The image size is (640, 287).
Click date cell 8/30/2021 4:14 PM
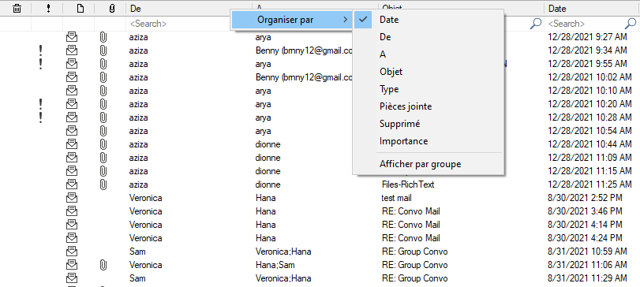585,225
